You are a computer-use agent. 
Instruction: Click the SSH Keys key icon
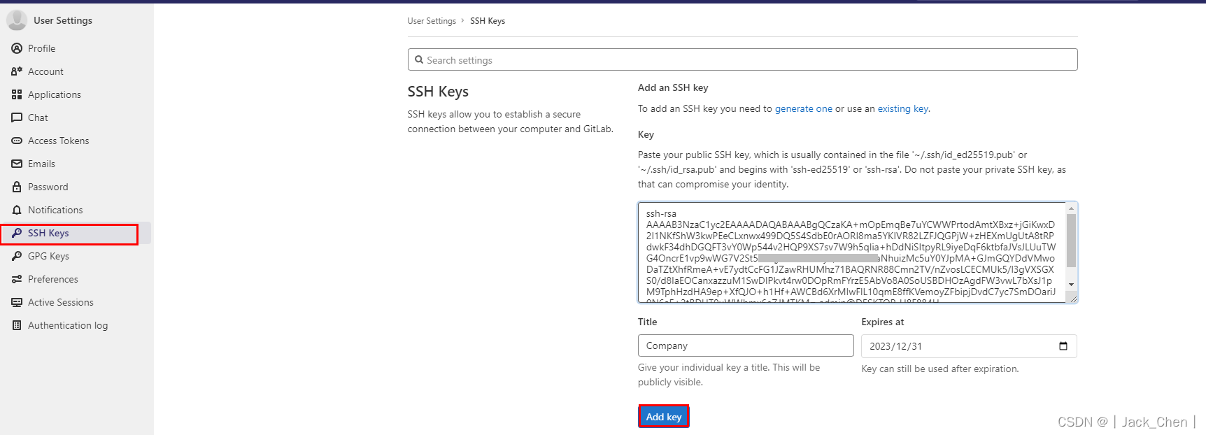tap(17, 233)
